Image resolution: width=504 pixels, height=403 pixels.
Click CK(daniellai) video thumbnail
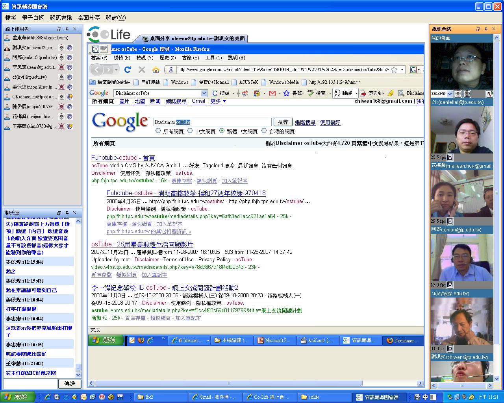[462, 129]
